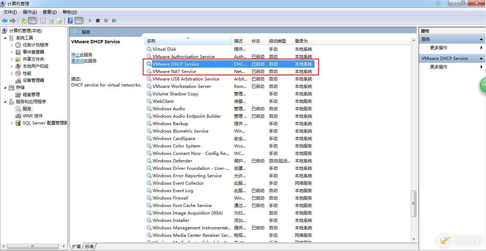Open the 文件(F) menu
The height and width of the screenshot is (251, 486).
click(x=10, y=12)
